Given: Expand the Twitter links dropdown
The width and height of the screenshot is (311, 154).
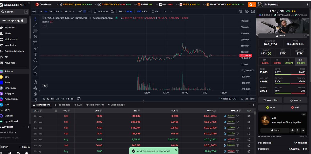Looking at the screenshot, I should (306, 35).
